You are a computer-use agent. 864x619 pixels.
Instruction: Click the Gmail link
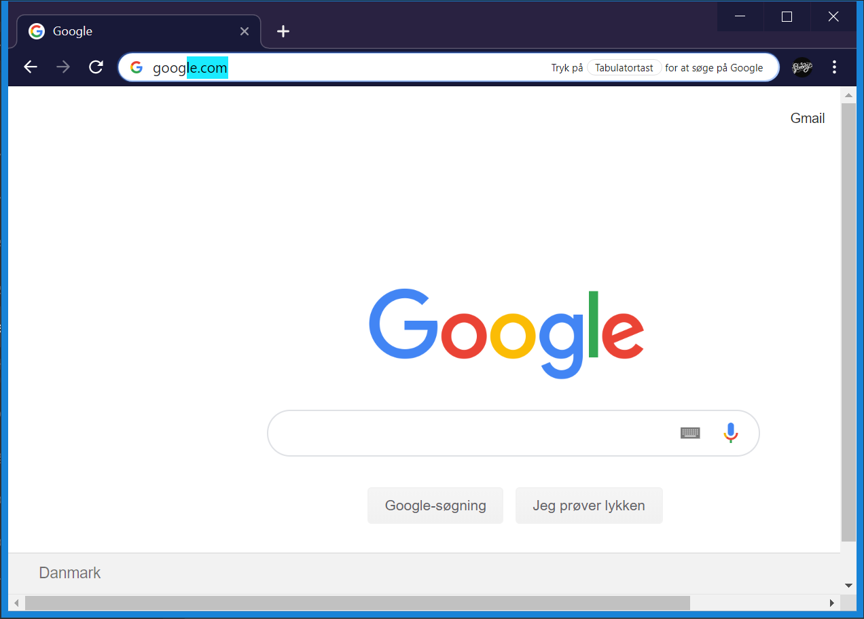pos(808,118)
